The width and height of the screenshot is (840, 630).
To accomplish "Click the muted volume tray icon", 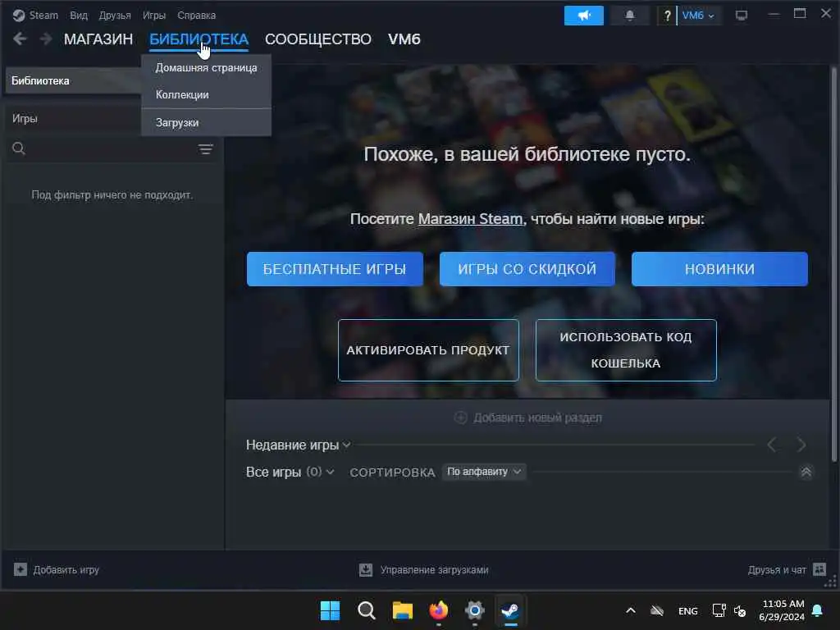I will tap(740, 610).
